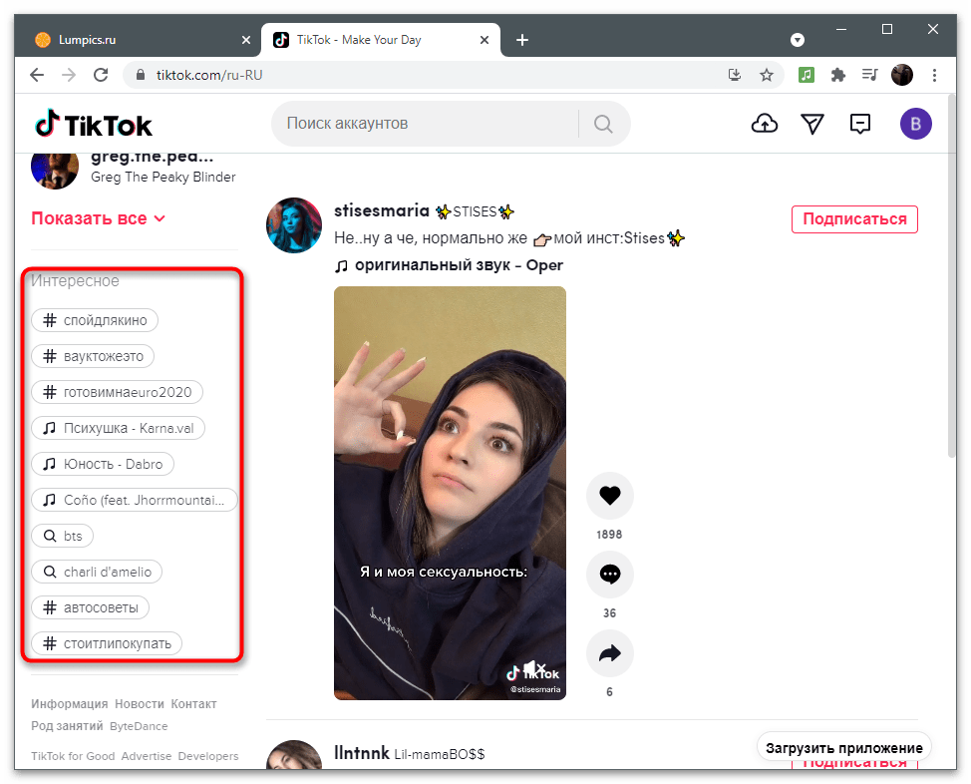Search for bts suggestion
Screen dimensions: 971x784
62,536
